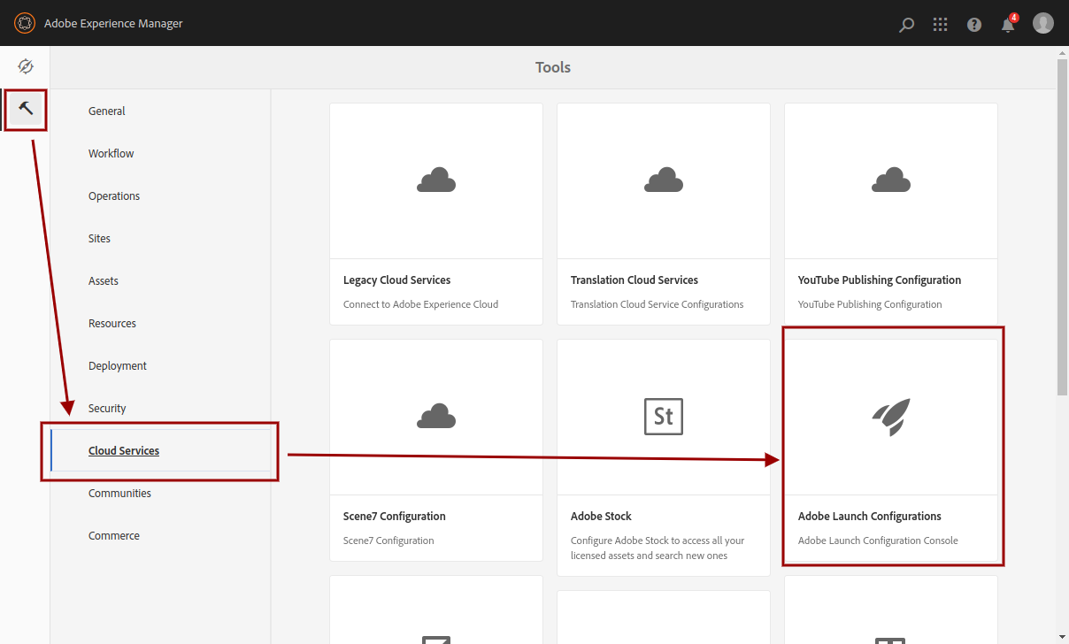Screen dimensions: 1069x644
Task: Open YouTube Publishing Configuration card
Action: (x=890, y=213)
